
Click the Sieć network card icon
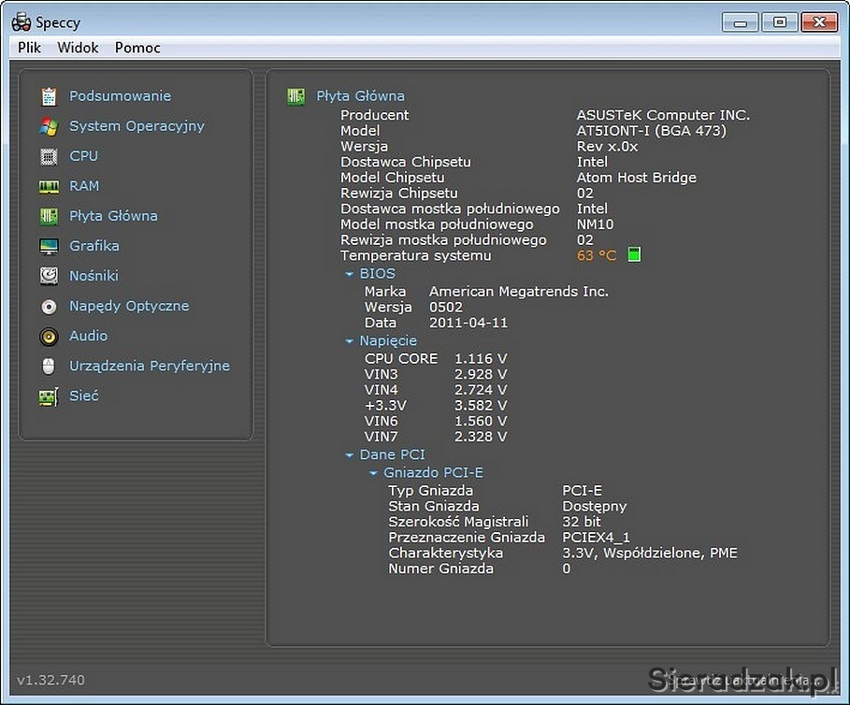click(x=49, y=396)
